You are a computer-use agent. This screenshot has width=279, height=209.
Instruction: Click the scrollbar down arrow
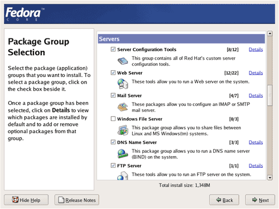coord(270,178)
